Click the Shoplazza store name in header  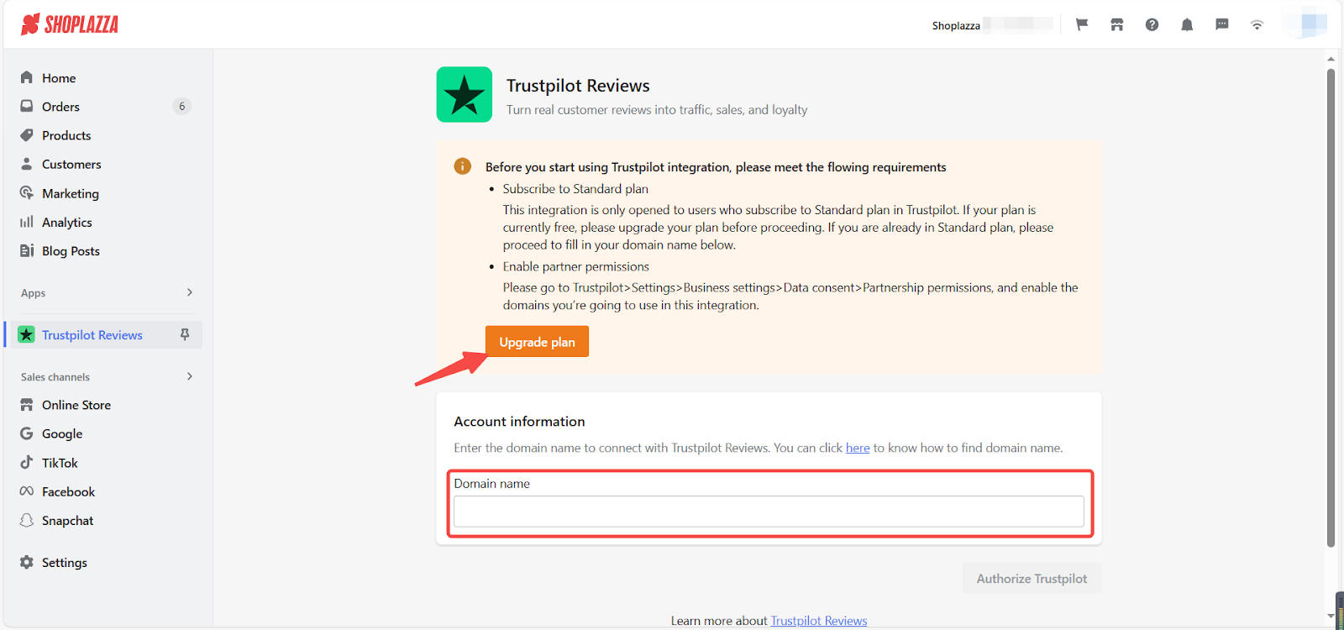click(x=956, y=26)
